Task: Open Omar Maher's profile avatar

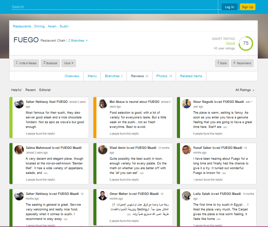Action: point(103,196)
